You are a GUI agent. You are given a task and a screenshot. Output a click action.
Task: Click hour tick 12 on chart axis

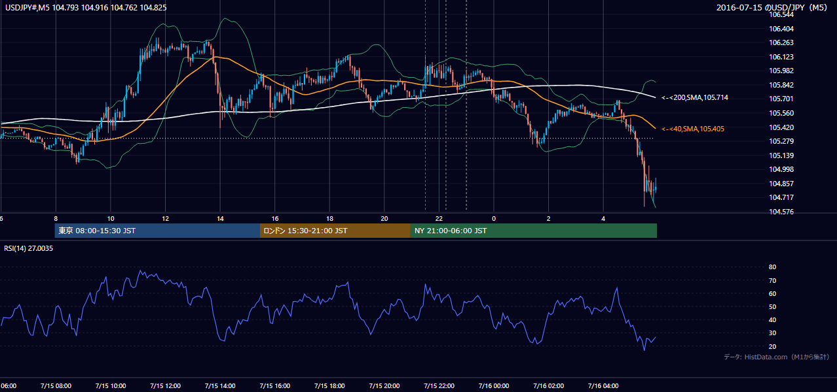point(165,219)
